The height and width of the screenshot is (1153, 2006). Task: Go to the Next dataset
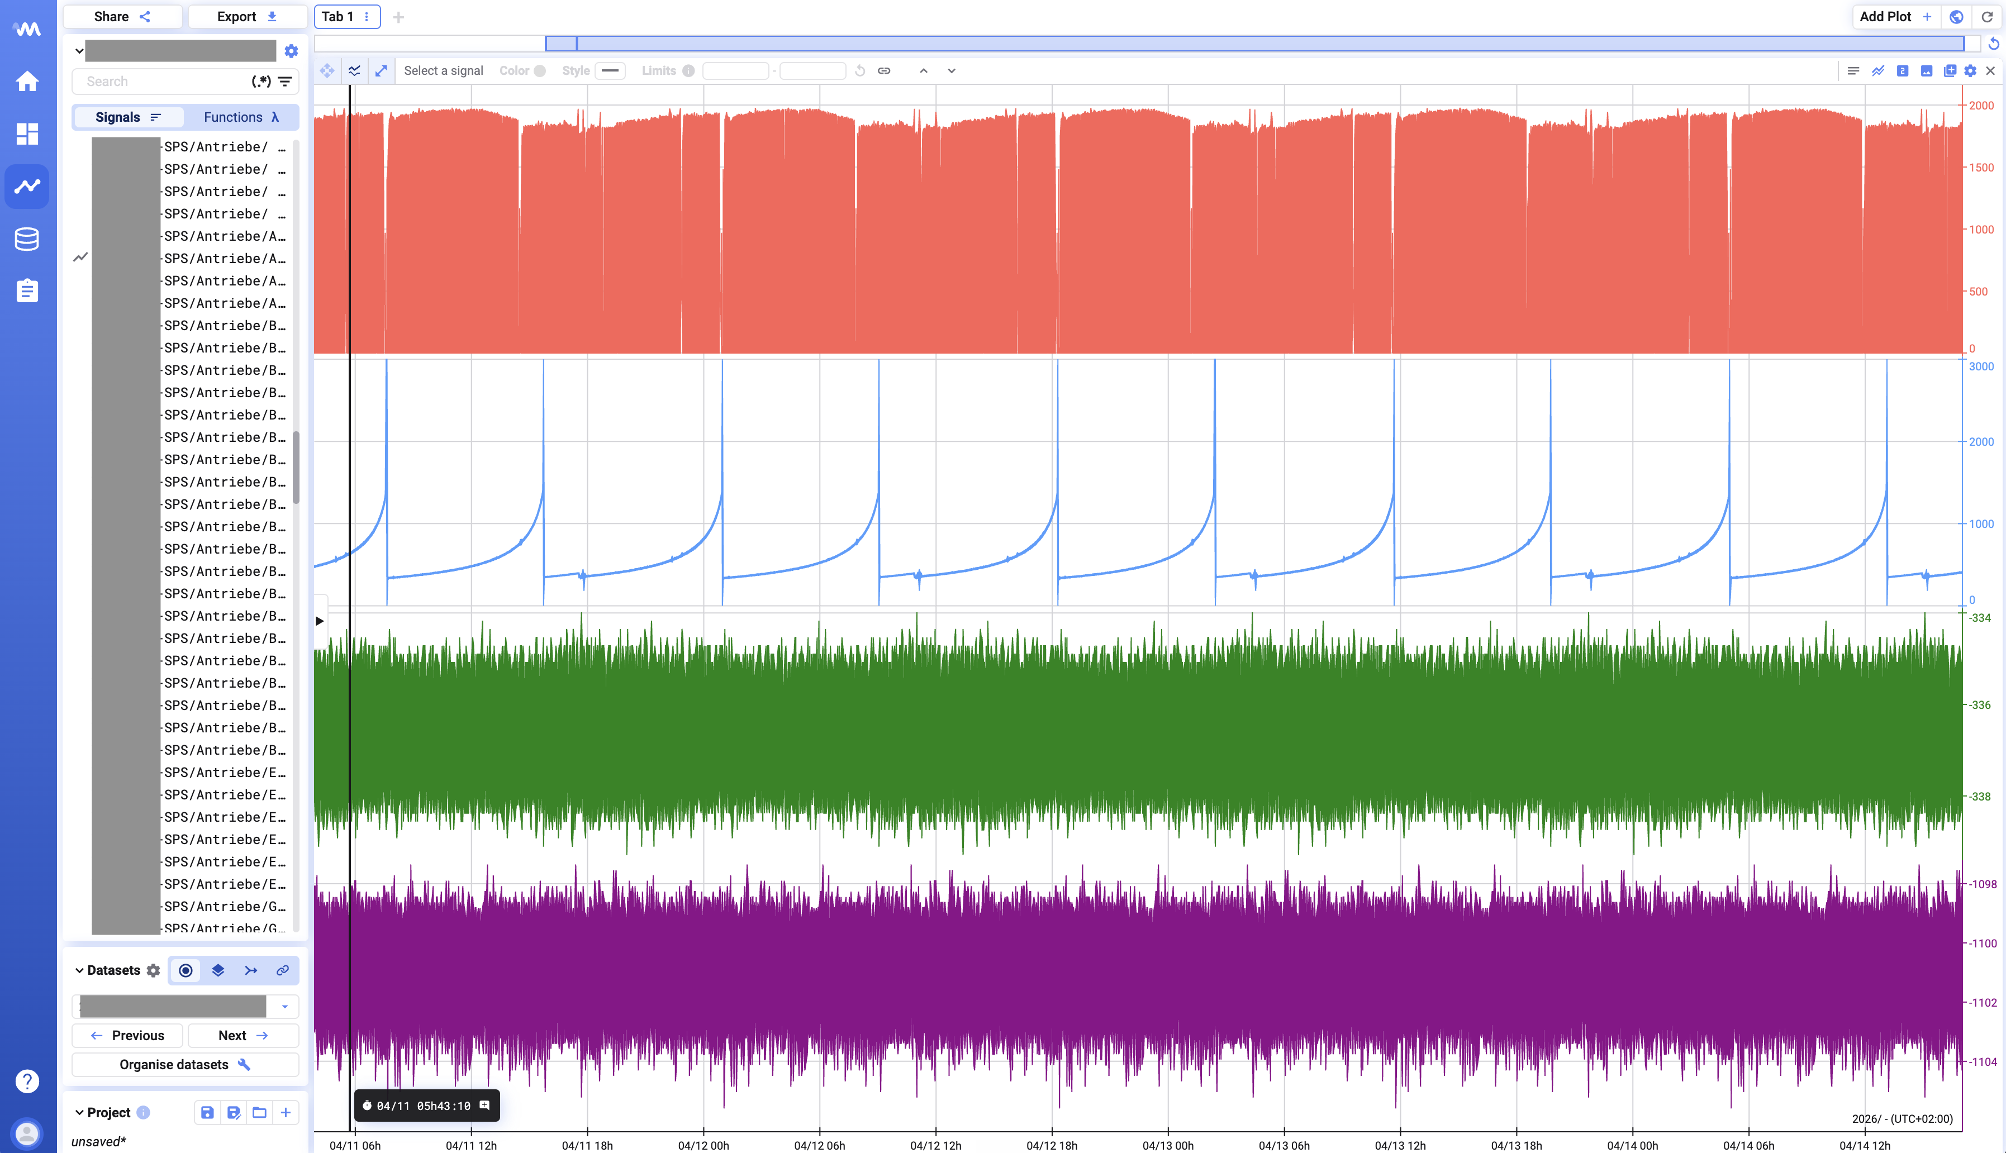coord(243,1035)
